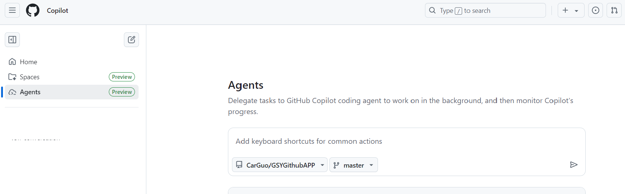
Task: Go to Home in sidebar
Action: (x=72, y=62)
